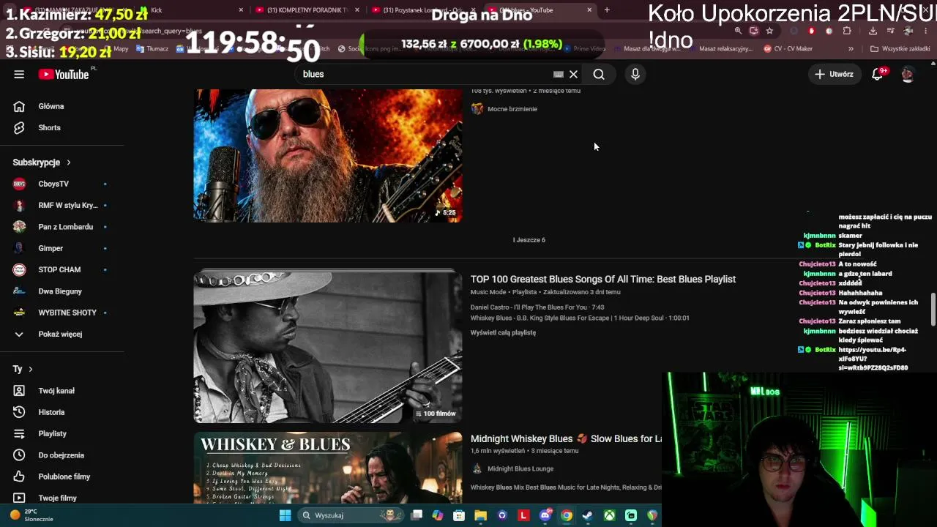
Task: Launch Copilot from the taskbar
Action: (x=438, y=515)
